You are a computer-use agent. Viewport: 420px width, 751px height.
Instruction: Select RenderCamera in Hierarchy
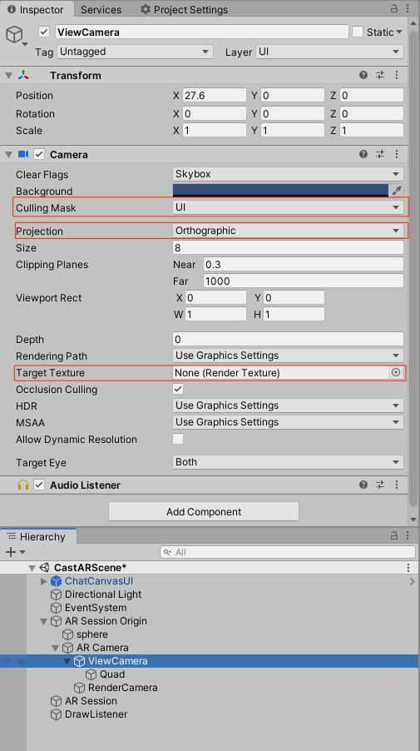pos(122,687)
